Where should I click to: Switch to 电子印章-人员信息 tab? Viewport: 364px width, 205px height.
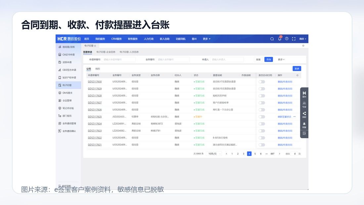[x=129, y=52]
